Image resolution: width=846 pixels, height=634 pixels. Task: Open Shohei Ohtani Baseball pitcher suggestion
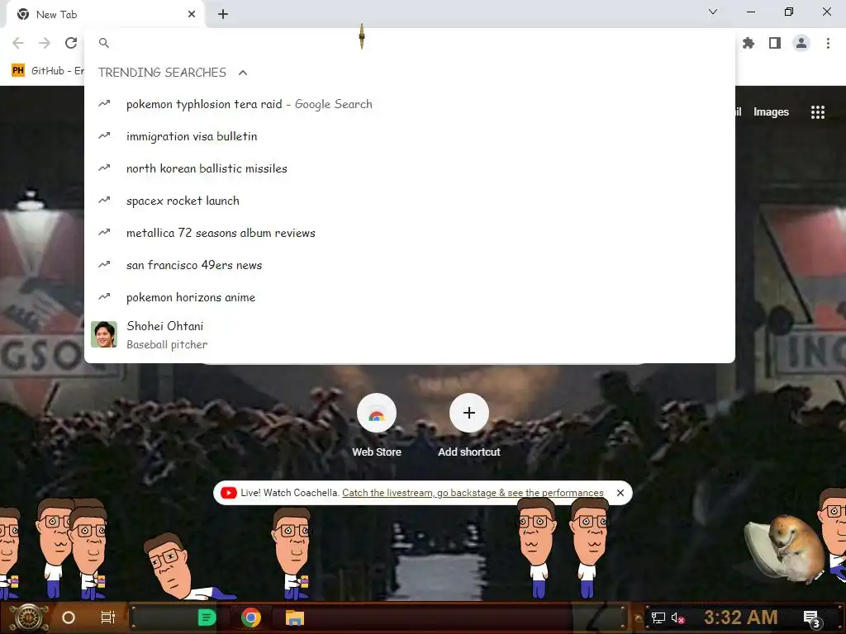click(410, 335)
